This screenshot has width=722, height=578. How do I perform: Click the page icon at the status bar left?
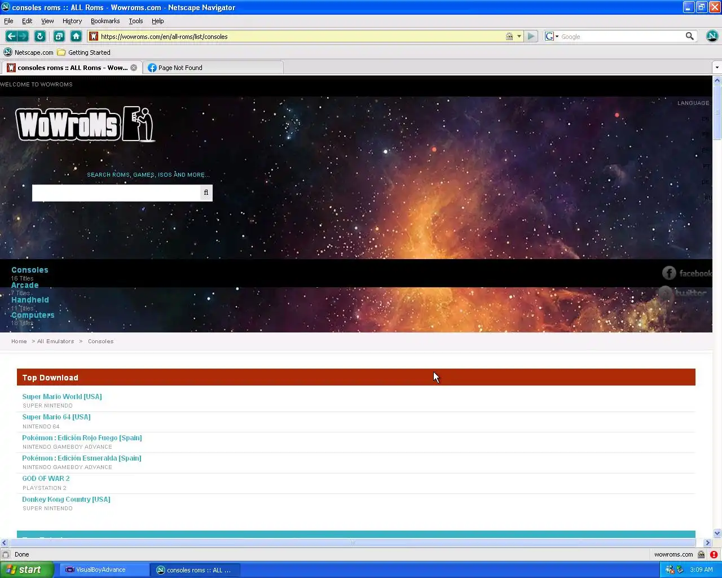[6, 554]
